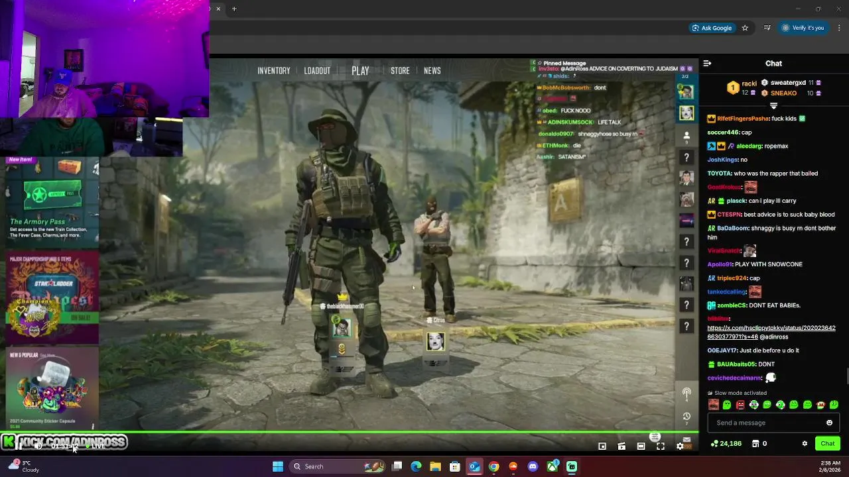Open the CS2 recent players history icon

click(686, 417)
